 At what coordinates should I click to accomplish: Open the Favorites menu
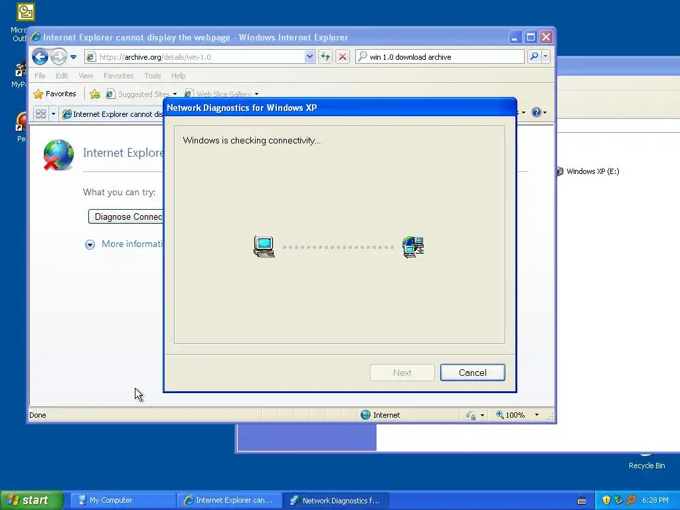[118, 76]
